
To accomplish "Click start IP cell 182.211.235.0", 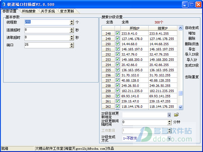I will pos(134,91).
